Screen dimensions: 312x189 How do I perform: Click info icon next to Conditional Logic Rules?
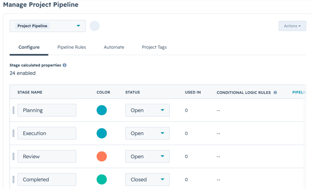(x=275, y=93)
